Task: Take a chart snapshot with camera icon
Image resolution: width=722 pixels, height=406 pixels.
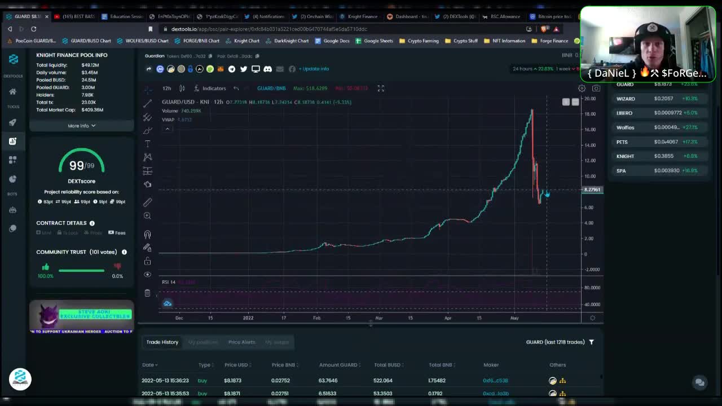Action: (x=596, y=89)
